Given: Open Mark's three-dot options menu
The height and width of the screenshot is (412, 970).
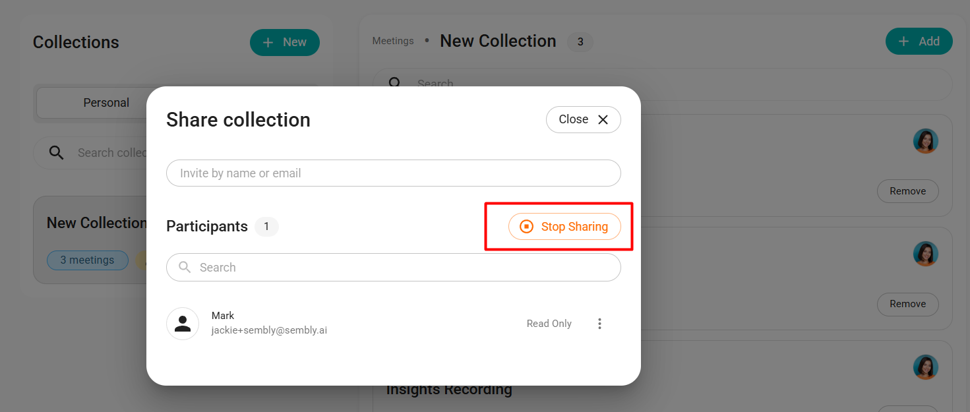Looking at the screenshot, I should click(x=599, y=324).
